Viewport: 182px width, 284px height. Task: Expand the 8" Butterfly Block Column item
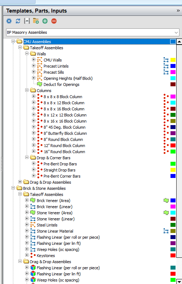pos(33,133)
